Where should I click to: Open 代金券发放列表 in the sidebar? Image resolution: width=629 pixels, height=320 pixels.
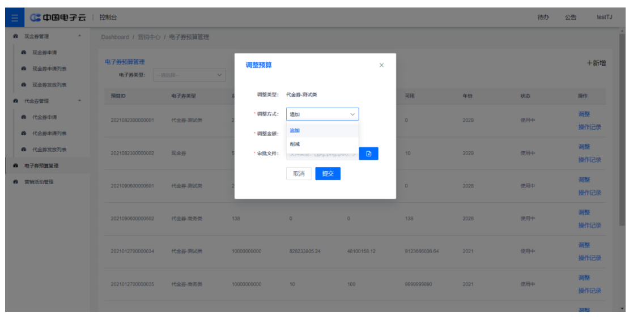click(x=49, y=150)
